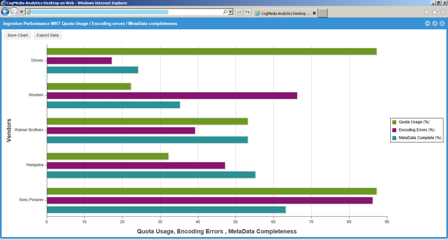Image resolution: width=448 pixels, height=240 pixels.
Task: Click the browser Forward arrow button
Action: [14, 12]
